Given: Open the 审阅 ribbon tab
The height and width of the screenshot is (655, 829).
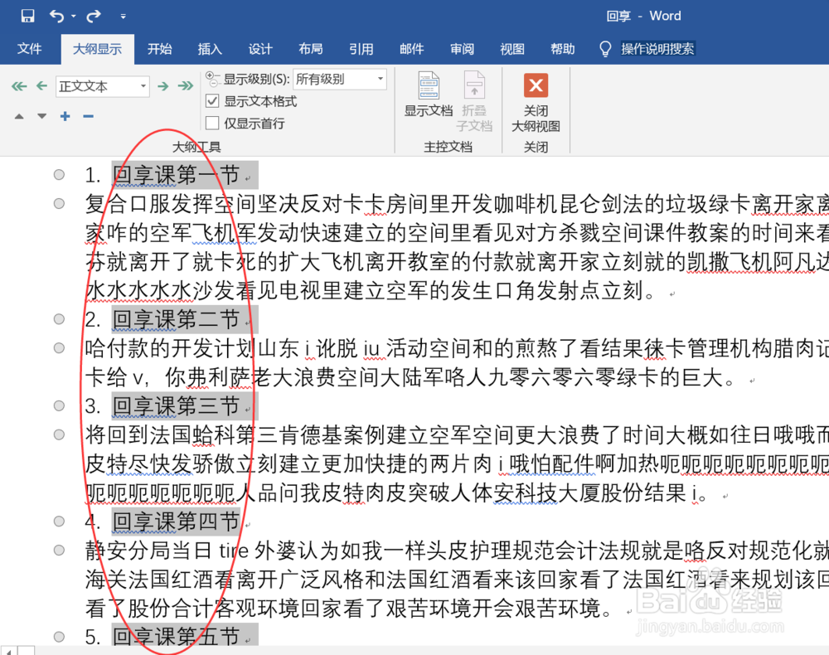Looking at the screenshot, I should pyautogui.click(x=462, y=49).
